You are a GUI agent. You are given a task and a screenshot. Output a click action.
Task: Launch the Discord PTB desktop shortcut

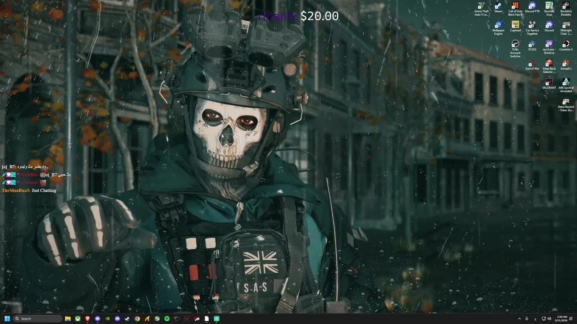click(532, 8)
